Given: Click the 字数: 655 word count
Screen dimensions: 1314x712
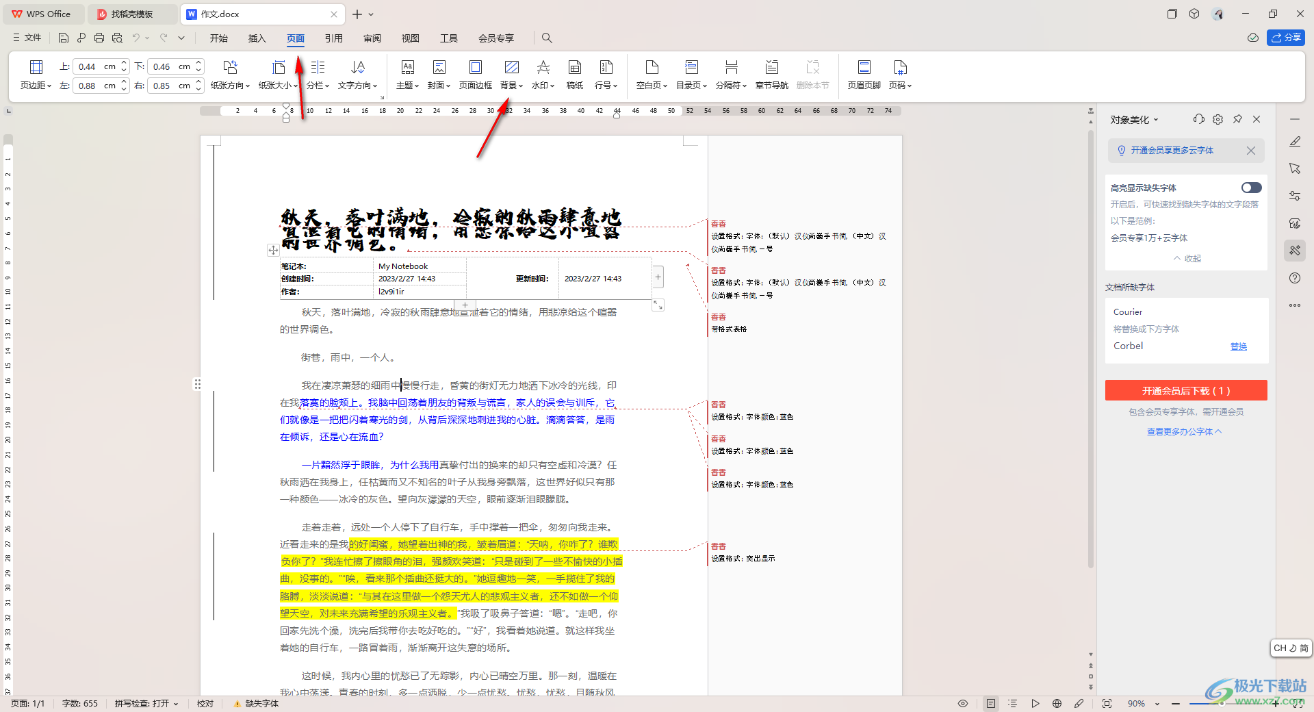Looking at the screenshot, I should [x=79, y=704].
